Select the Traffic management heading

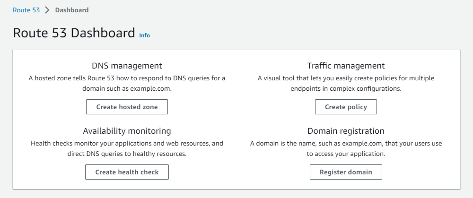click(x=346, y=66)
